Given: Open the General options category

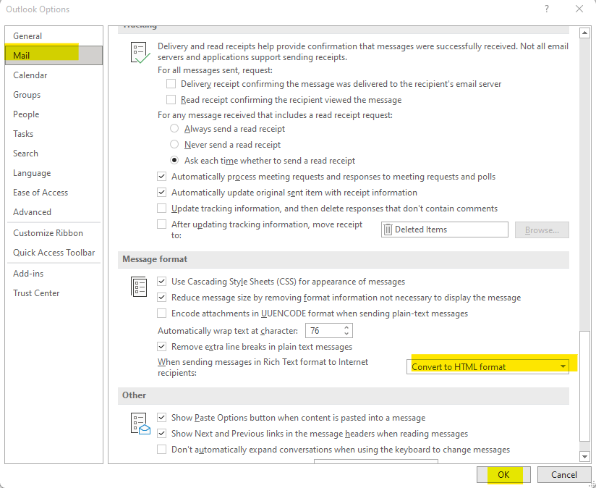Looking at the screenshot, I should pyautogui.click(x=54, y=35).
